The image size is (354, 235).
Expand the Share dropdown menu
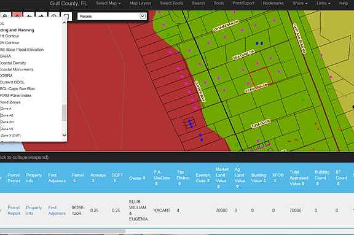tap(300, 4)
